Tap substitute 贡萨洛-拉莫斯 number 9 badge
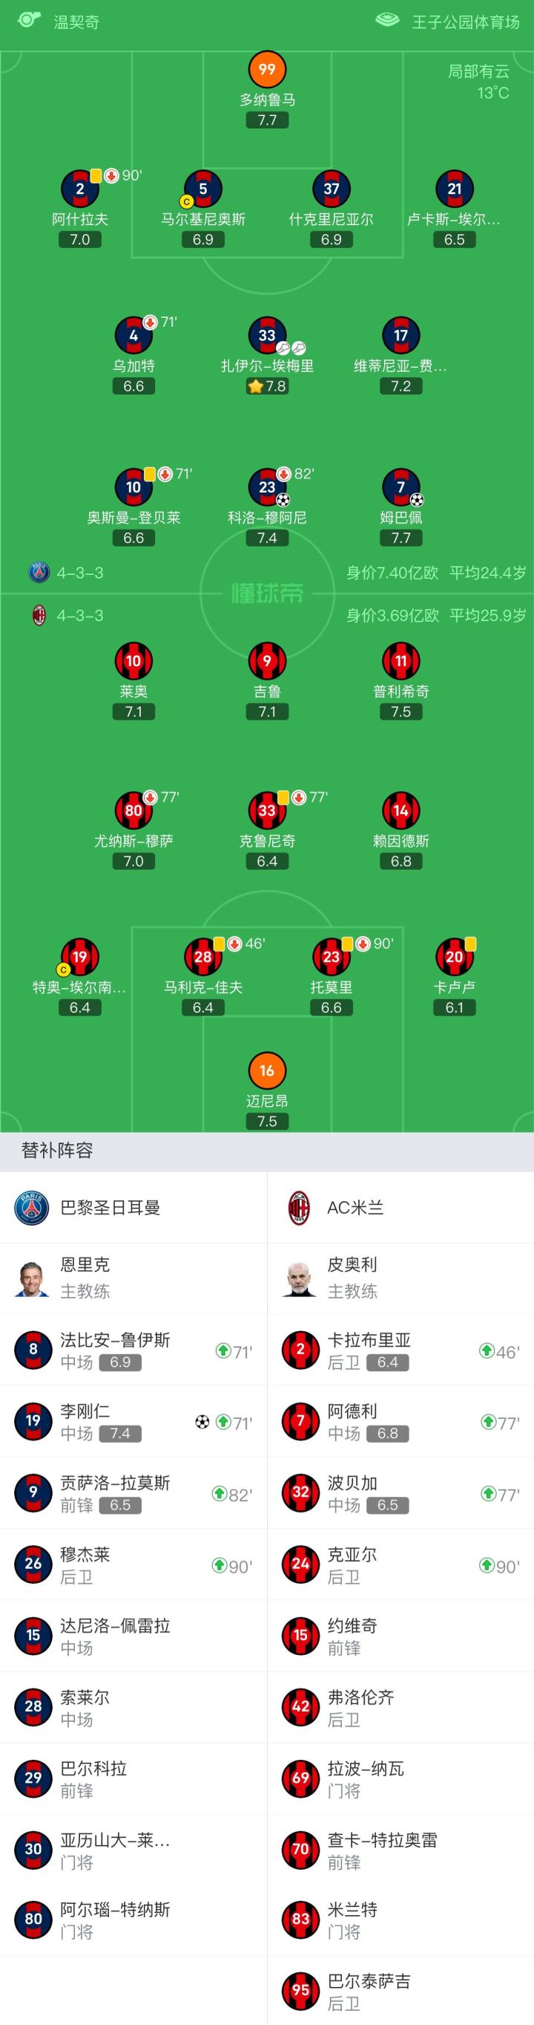The height and width of the screenshot is (2025, 534). 33,1492
